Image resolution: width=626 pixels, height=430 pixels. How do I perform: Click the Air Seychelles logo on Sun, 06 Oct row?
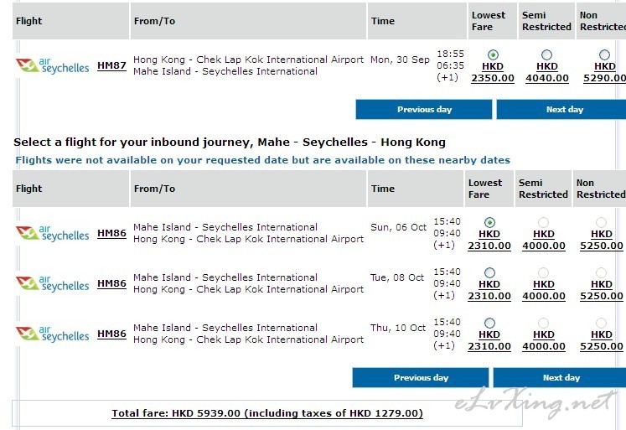(x=52, y=233)
